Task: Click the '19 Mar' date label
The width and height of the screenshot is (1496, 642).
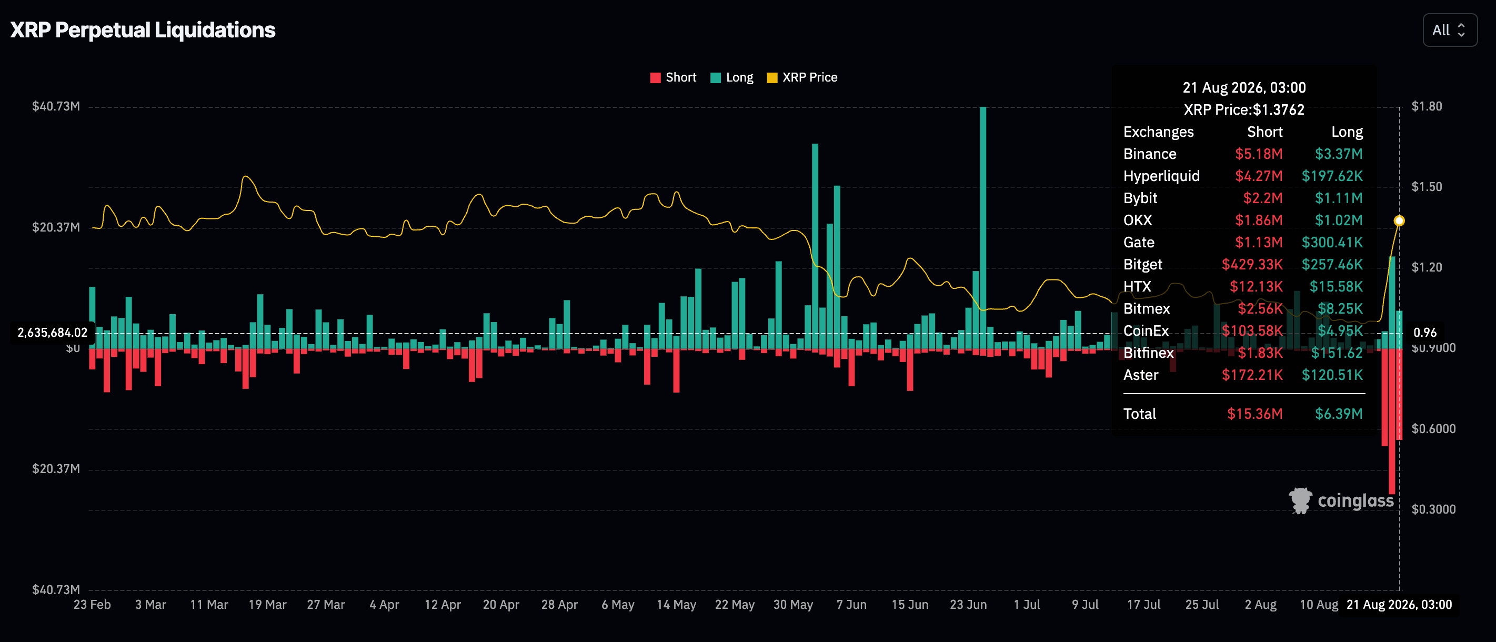Action: pos(267,605)
